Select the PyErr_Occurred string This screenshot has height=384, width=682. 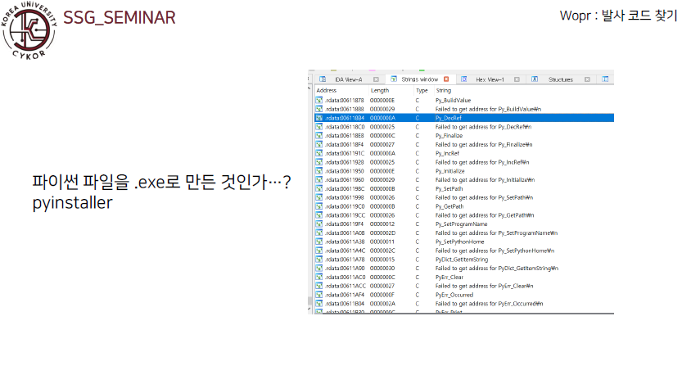[454, 295]
